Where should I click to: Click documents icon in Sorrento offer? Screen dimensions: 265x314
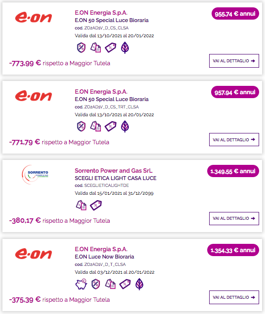(x=81, y=205)
